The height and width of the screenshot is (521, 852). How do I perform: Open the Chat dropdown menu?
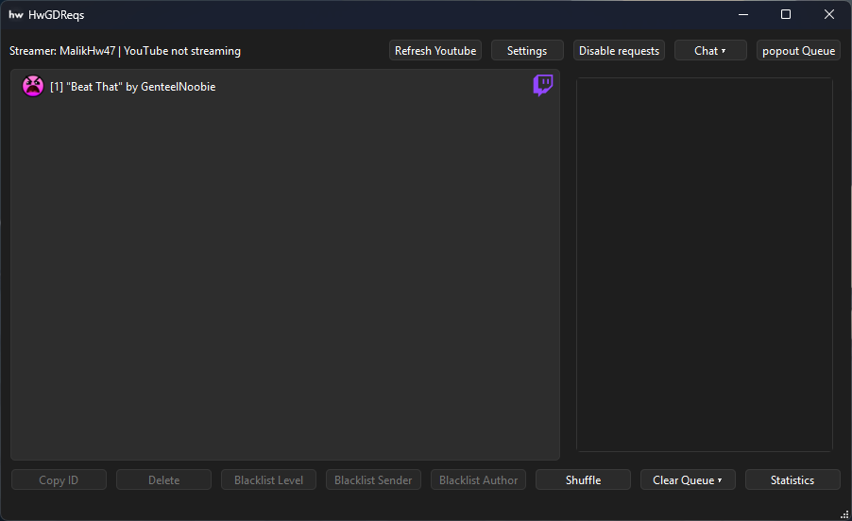(710, 50)
